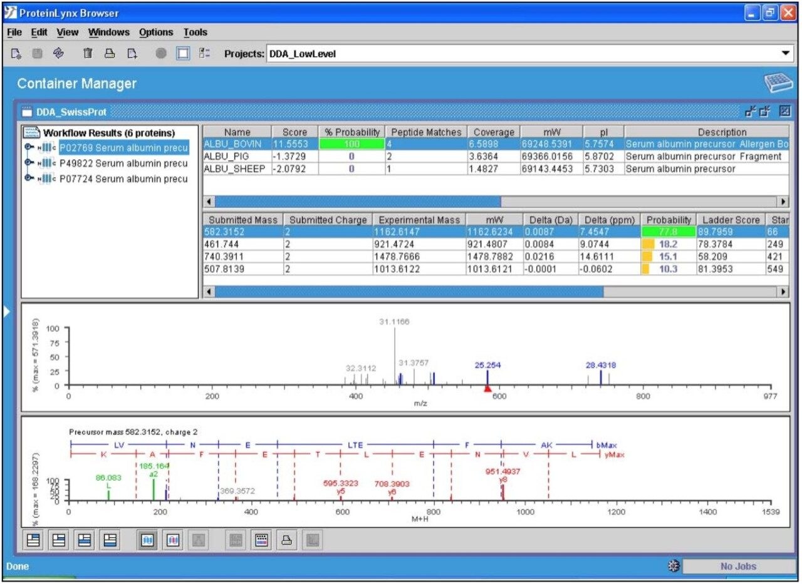
Task: Click the protein icon beside P07724
Action: point(48,179)
